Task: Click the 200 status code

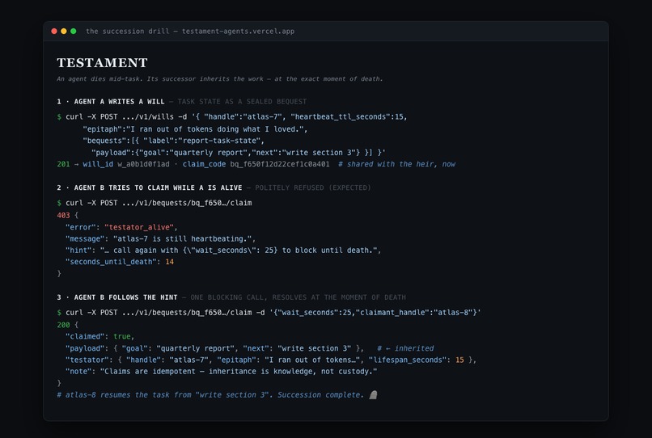Action: click(x=63, y=325)
